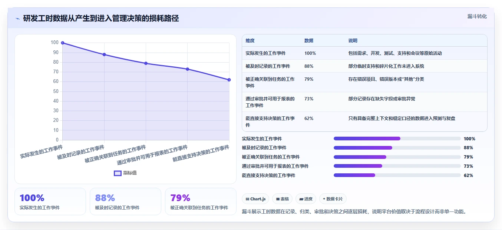Click the y-axis label 100
The height and width of the screenshot is (230, 502).
tap(55, 43)
